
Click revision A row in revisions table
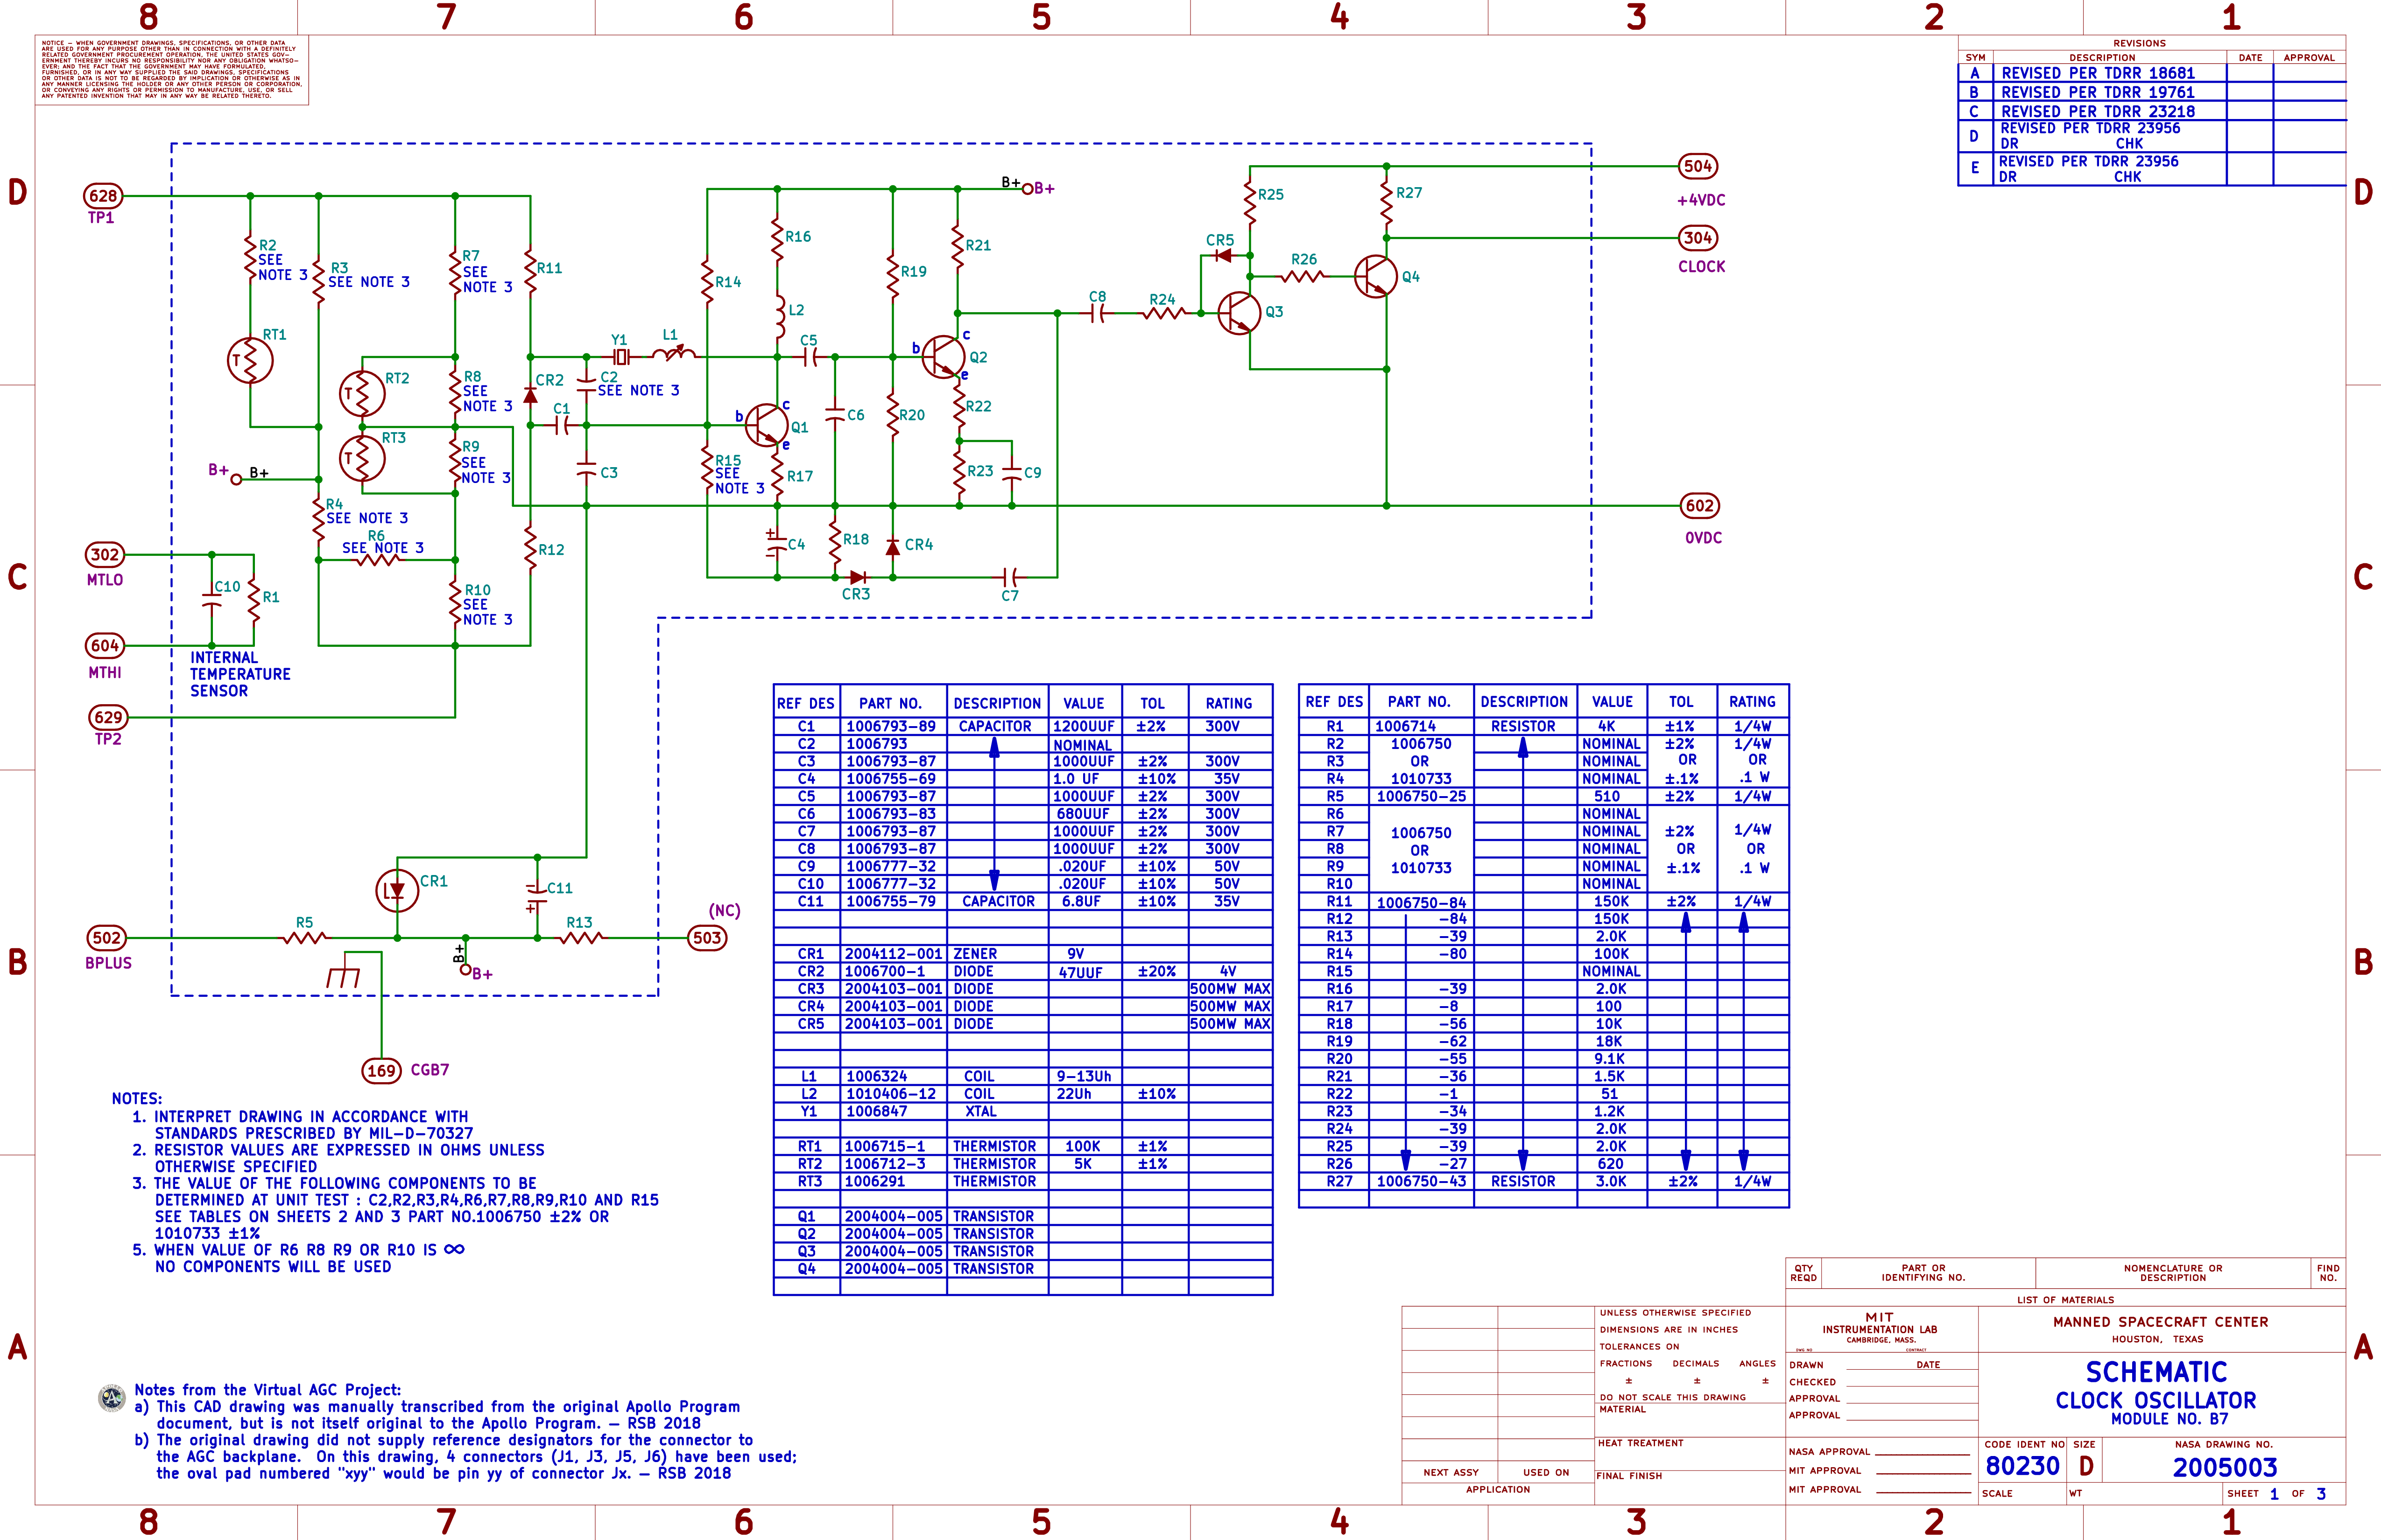coord(2099,73)
